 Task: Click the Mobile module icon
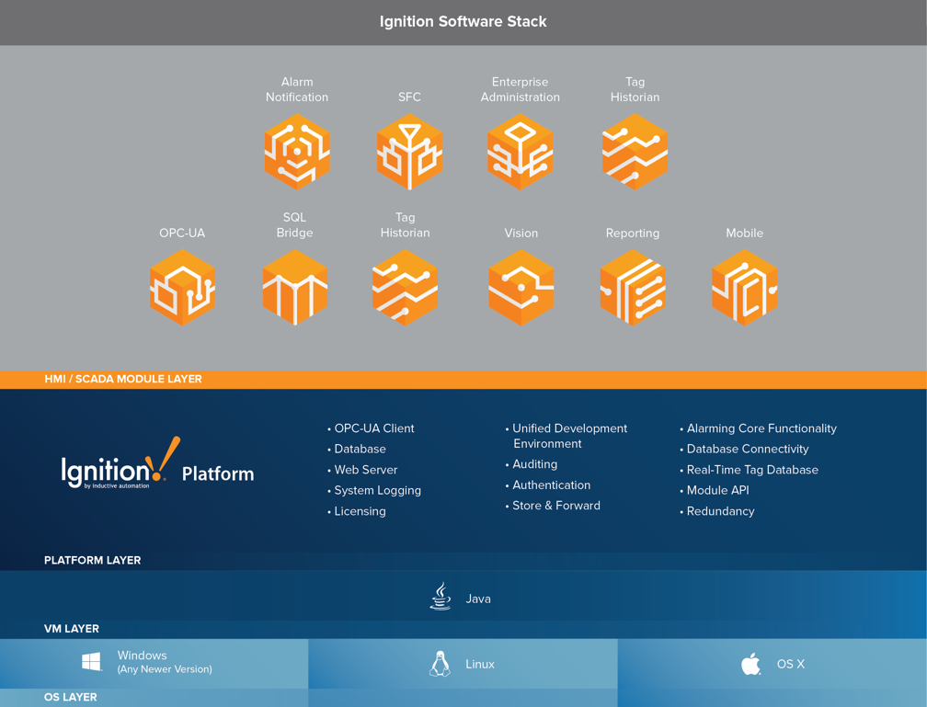pyautogui.click(x=745, y=288)
